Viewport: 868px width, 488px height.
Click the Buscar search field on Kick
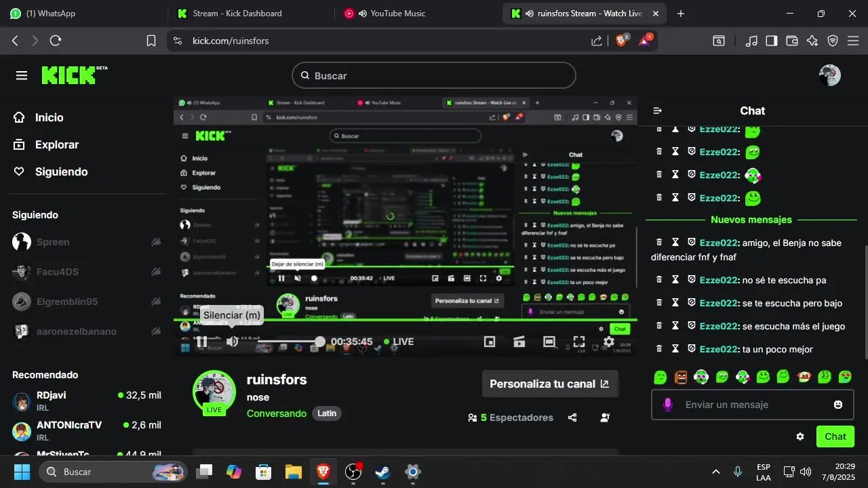pyautogui.click(x=434, y=75)
